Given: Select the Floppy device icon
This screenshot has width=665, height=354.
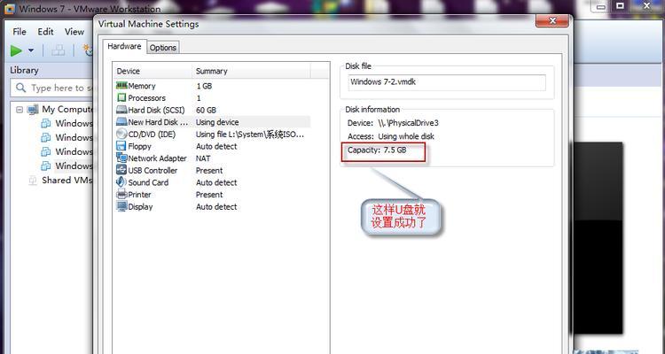Looking at the screenshot, I should tap(121, 146).
